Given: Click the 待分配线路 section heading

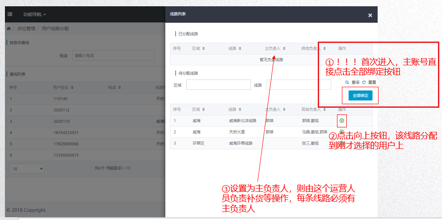Looking at the screenshot, I should coord(188,73).
